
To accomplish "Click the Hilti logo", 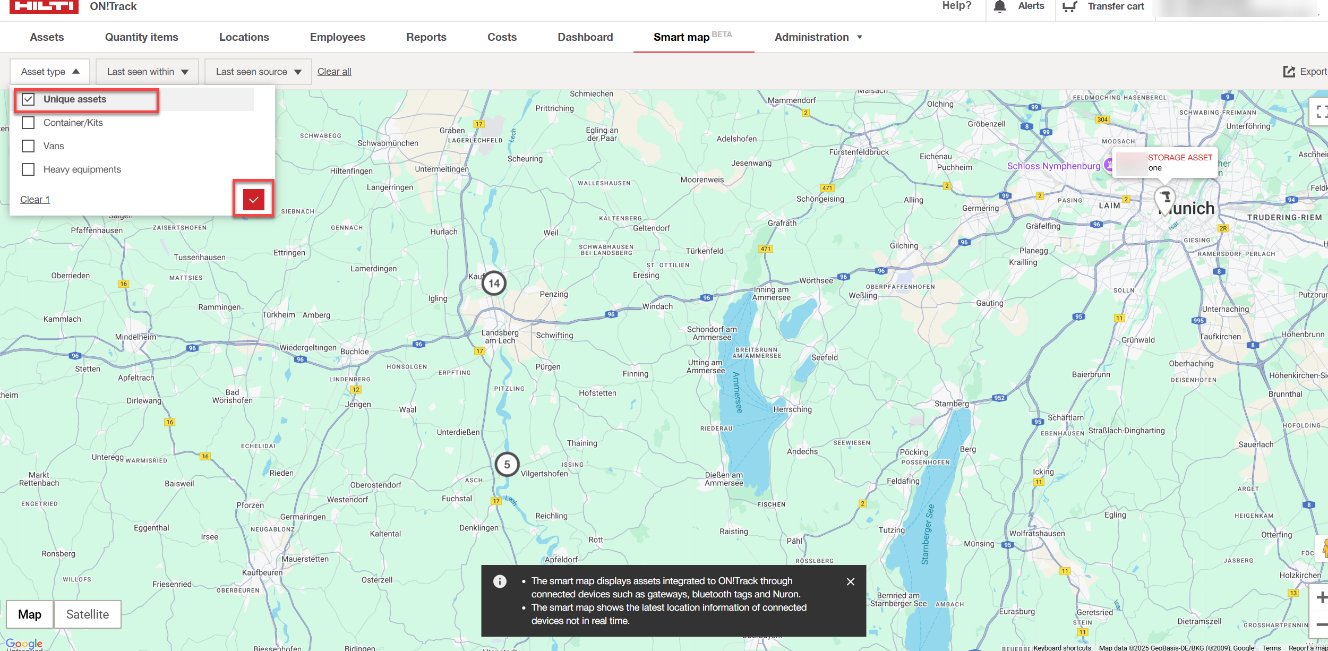I will tap(44, 6).
